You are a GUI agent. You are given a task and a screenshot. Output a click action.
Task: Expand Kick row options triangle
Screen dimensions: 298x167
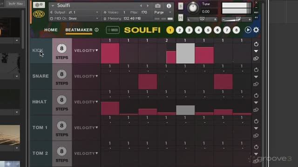[x=256, y=51]
